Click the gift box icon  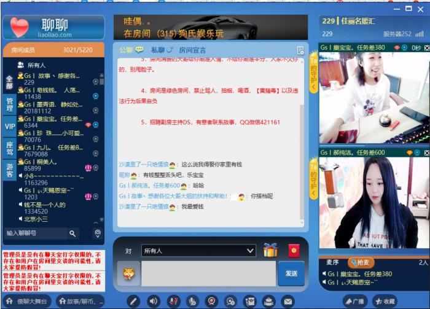(x=270, y=250)
